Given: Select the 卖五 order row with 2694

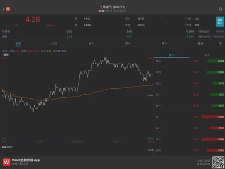Looking at the screenshot, I should click(x=190, y=61).
